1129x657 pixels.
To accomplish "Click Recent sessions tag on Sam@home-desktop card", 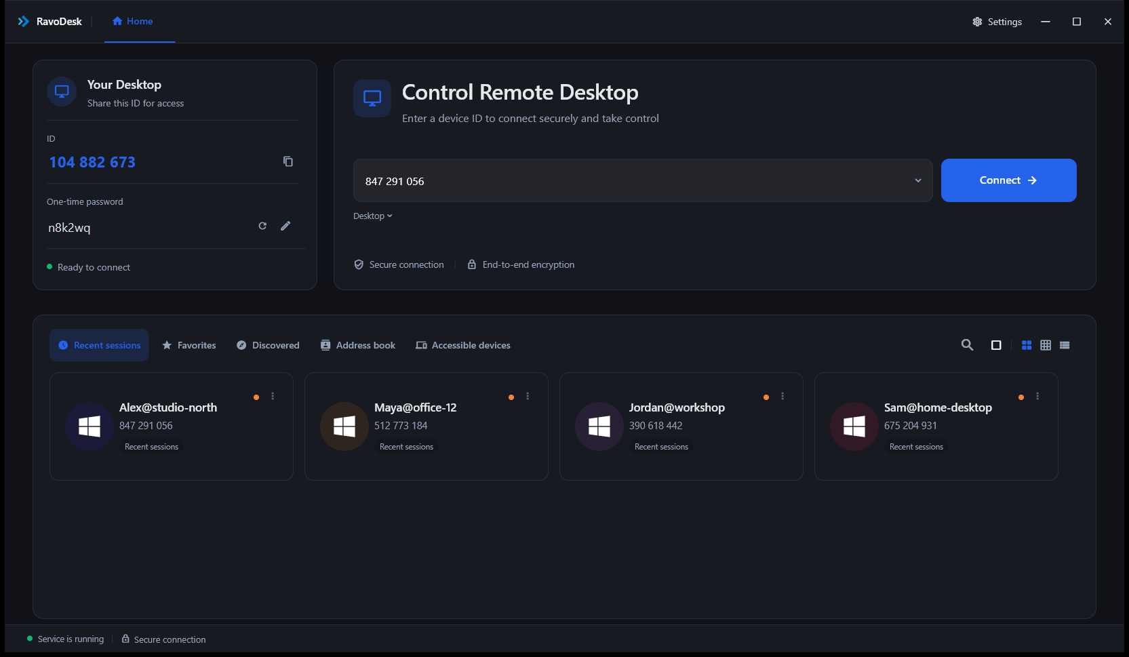I will click(x=916, y=447).
